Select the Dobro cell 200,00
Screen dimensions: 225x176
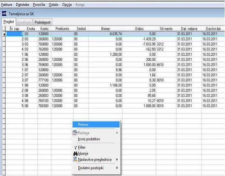click(139, 59)
